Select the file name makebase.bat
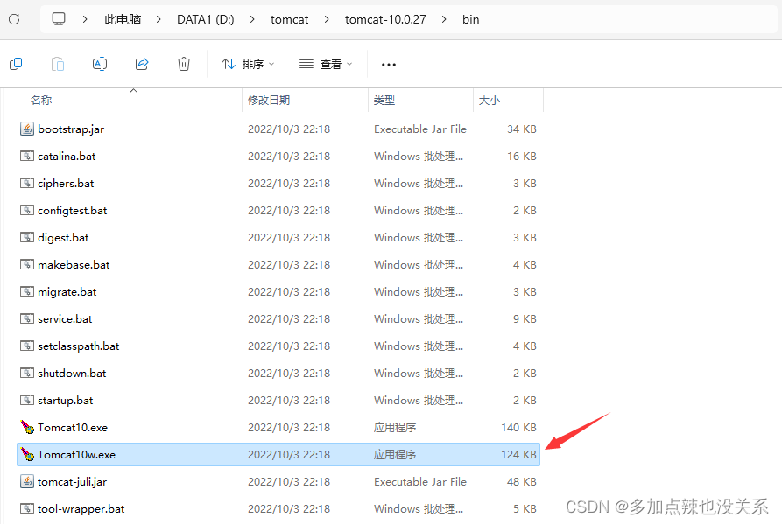 (74, 264)
